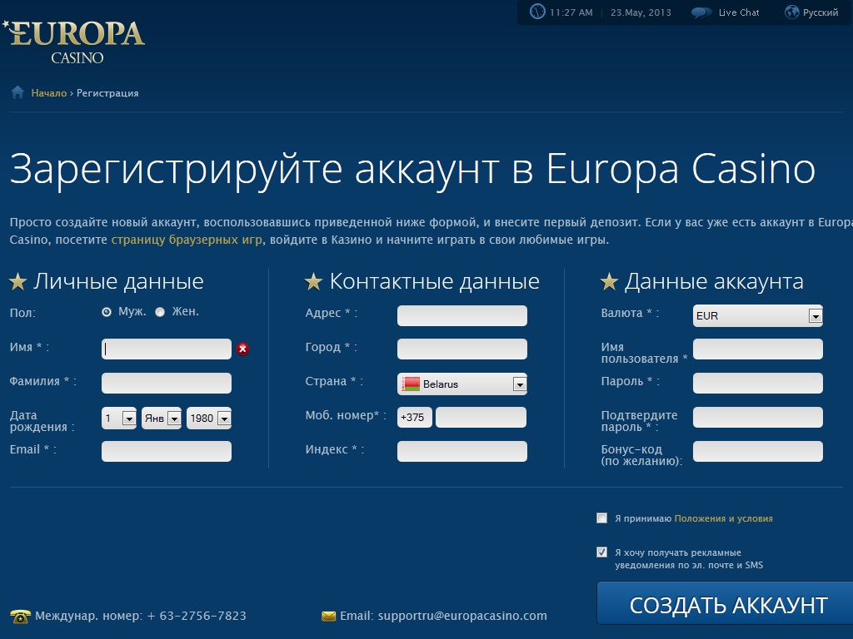Viewport: 853px width, 639px height.
Task: Click the red error icon beside Имя
Action: 242,349
